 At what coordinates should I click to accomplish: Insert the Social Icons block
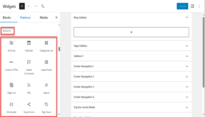[29, 107]
